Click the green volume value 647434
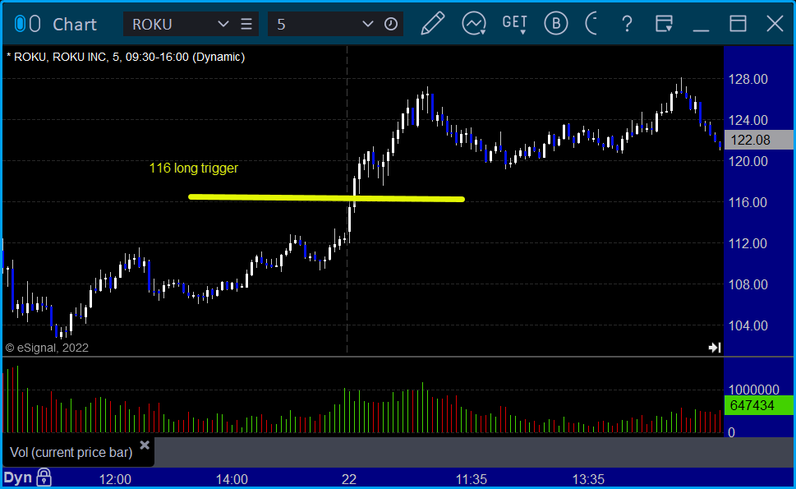796x489 pixels. (x=758, y=405)
